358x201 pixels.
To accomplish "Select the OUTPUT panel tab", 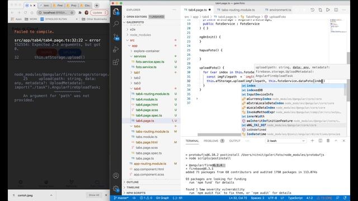I will 235,141.
